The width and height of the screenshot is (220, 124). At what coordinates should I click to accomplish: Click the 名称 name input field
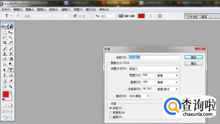pyautogui.click(x=154, y=57)
